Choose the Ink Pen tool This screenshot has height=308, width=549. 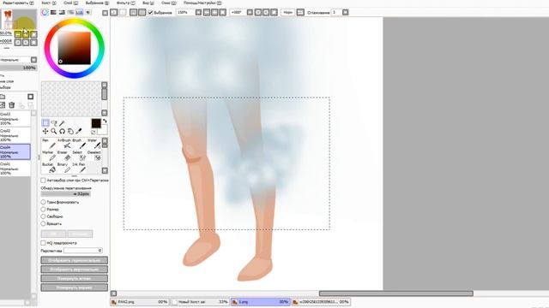tap(79, 168)
